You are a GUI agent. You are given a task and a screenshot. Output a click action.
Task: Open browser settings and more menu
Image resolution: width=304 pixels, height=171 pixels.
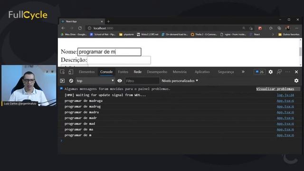(297, 28)
